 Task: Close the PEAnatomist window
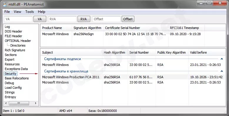(x=220, y=3)
